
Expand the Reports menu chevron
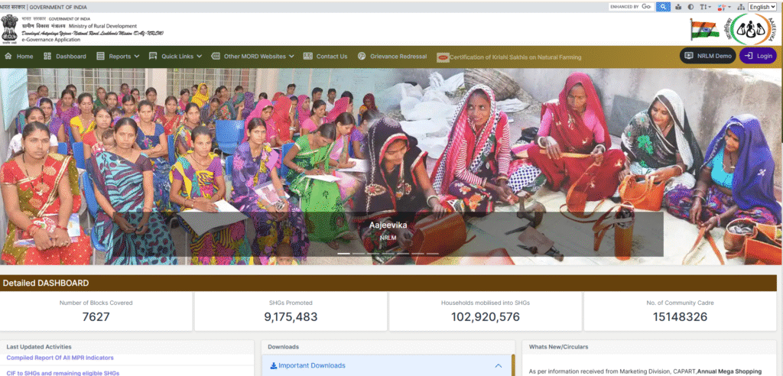(x=137, y=57)
